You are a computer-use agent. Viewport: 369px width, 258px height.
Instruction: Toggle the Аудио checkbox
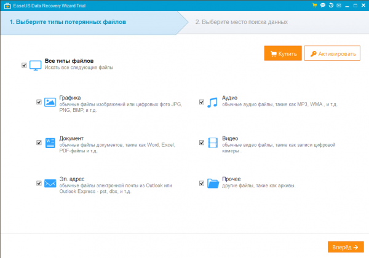(x=202, y=102)
